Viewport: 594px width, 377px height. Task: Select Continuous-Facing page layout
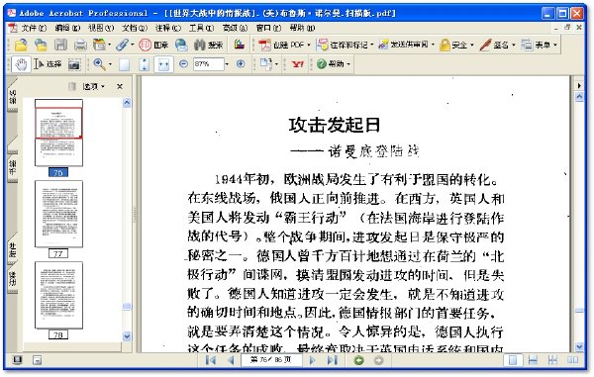[552, 360]
